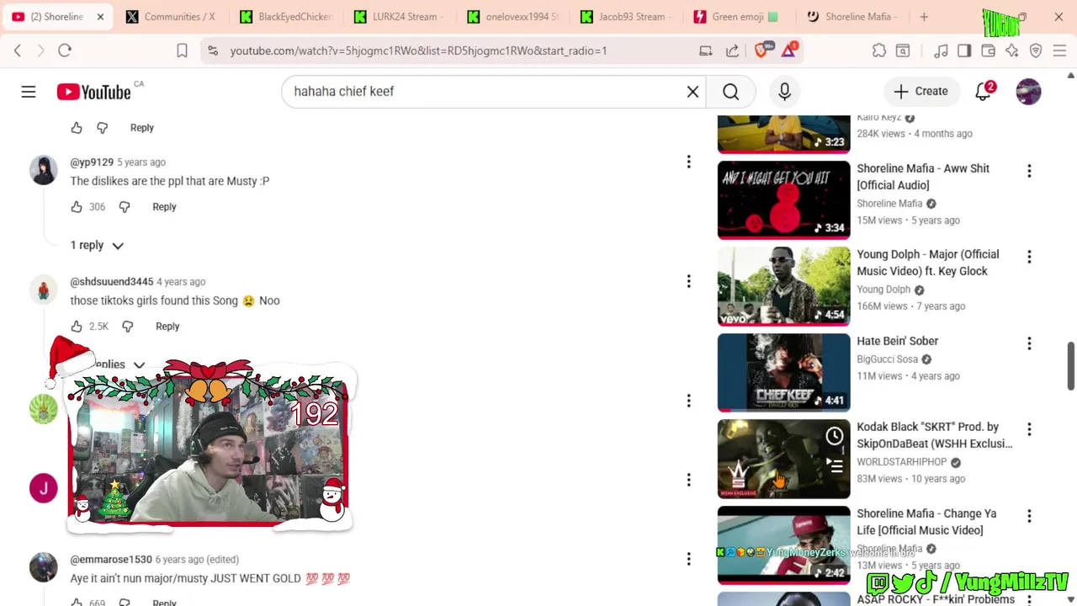The image size is (1077, 606).
Task: Open browser extensions puzzle icon
Action: point(879,50)
